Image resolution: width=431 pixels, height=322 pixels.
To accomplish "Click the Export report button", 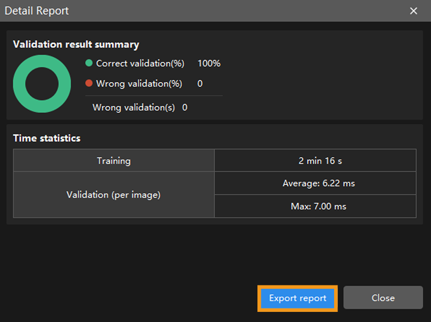I will pyautogui.click(x=297, y=298).
